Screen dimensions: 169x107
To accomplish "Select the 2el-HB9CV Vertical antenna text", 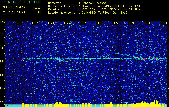I will tap(105, 13).
